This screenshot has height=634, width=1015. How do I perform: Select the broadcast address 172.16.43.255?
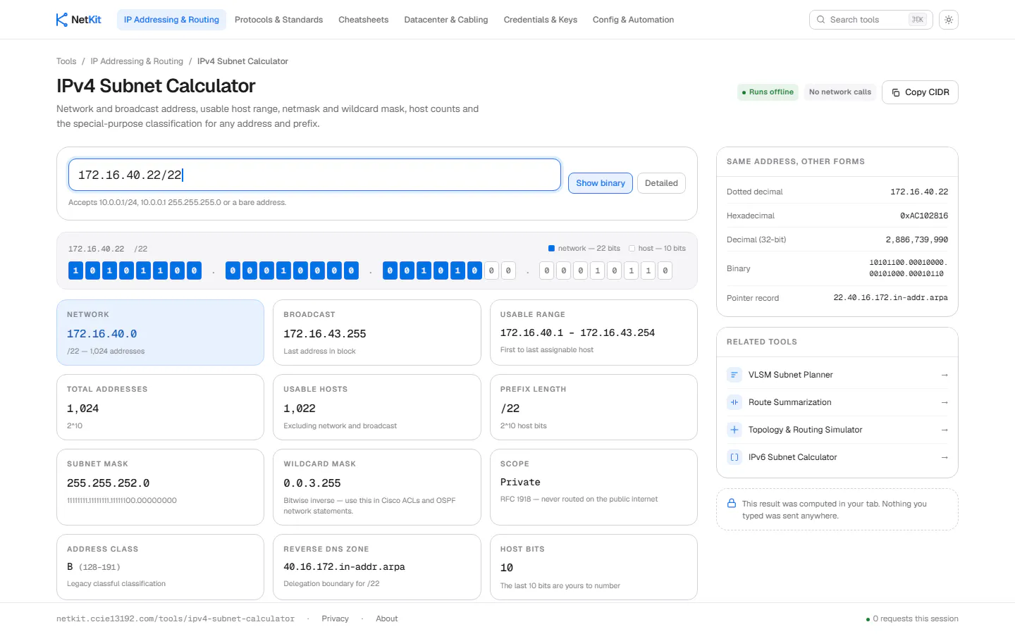tap(325, 334)
